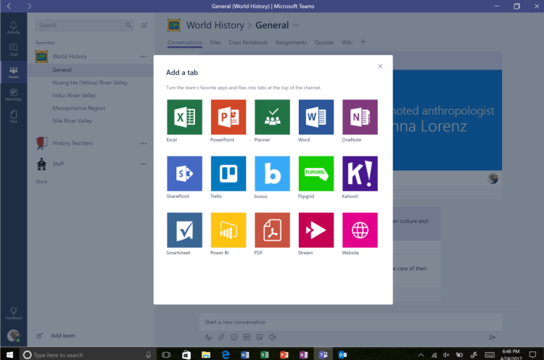The image size is (544, 360).
Task: Close the Add a tab dialog
Action: [380, 66]
